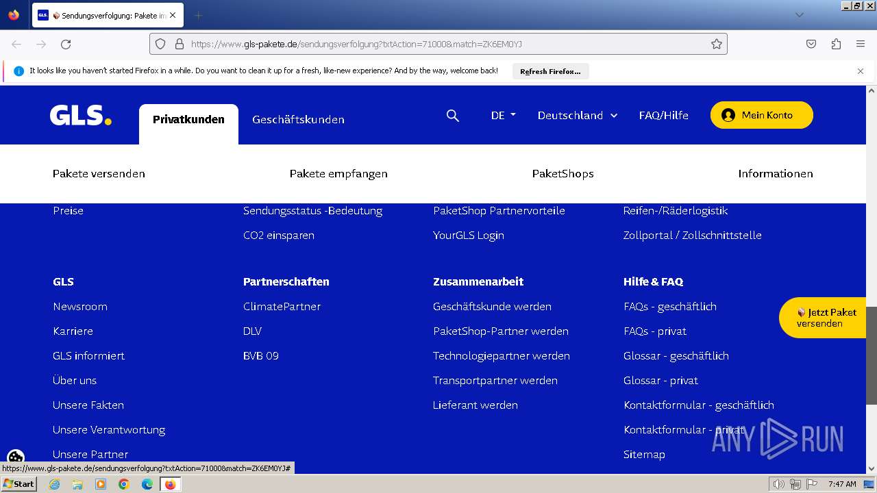Screen dimensions: 877x493
Task: Click the browser forward arrow
Action: coord(41,44)
